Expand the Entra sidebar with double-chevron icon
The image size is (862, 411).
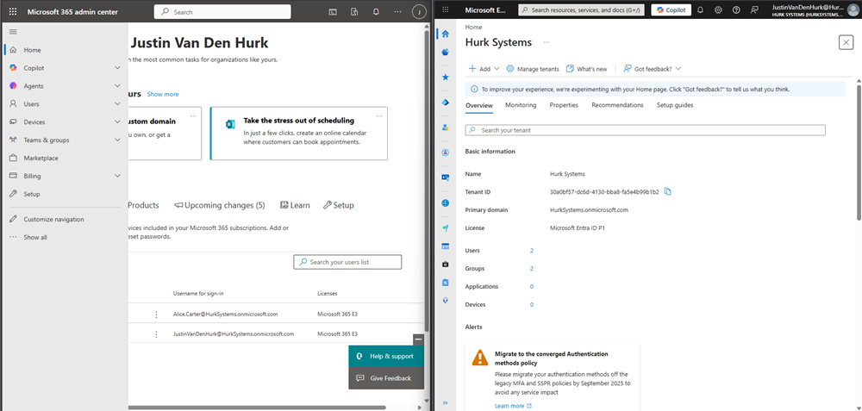pos(446,402)
